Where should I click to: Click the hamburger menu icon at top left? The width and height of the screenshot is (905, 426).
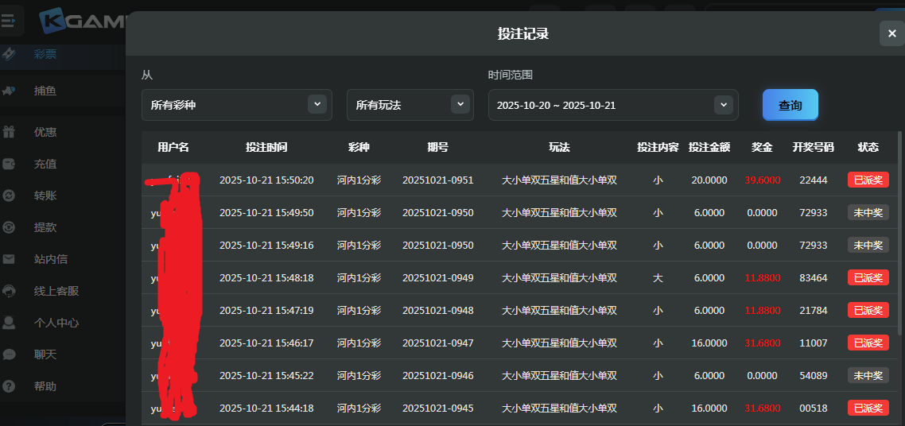(x=9, y=21)
